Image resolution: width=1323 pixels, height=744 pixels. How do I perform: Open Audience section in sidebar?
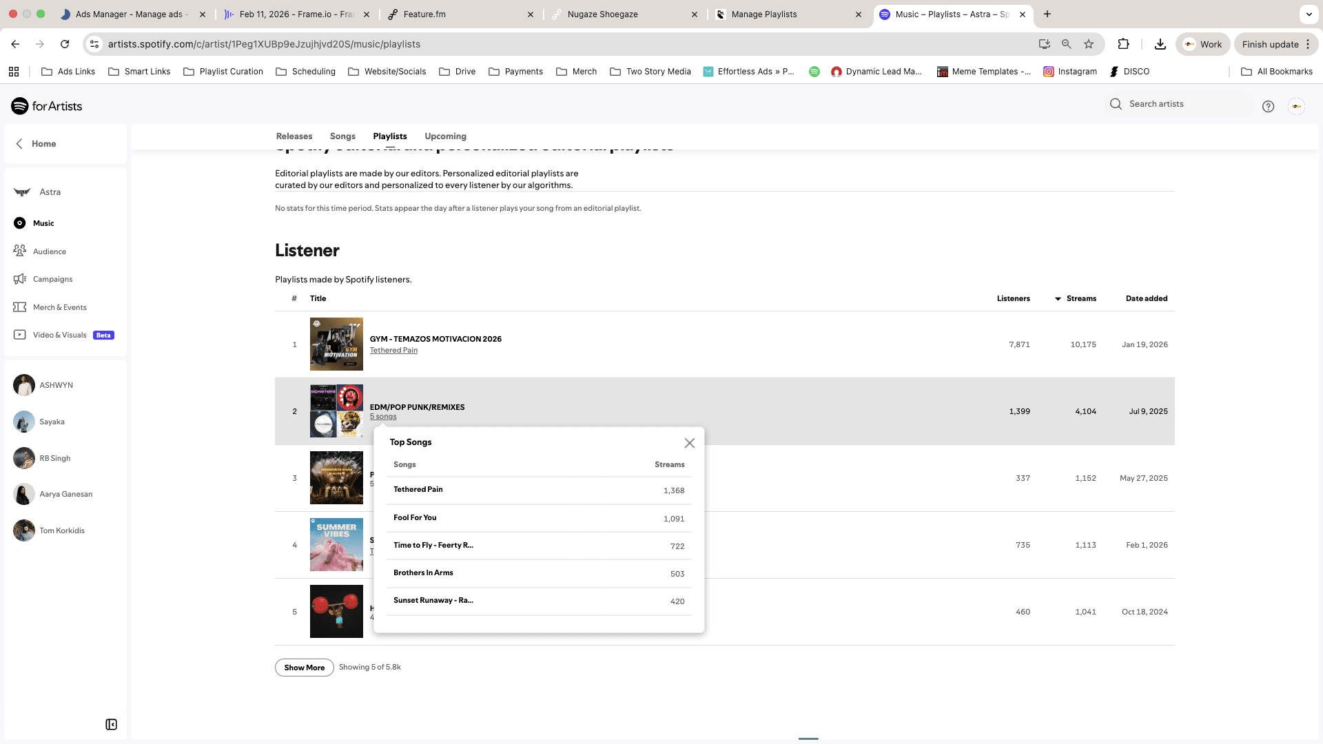(x=49, y=251)
